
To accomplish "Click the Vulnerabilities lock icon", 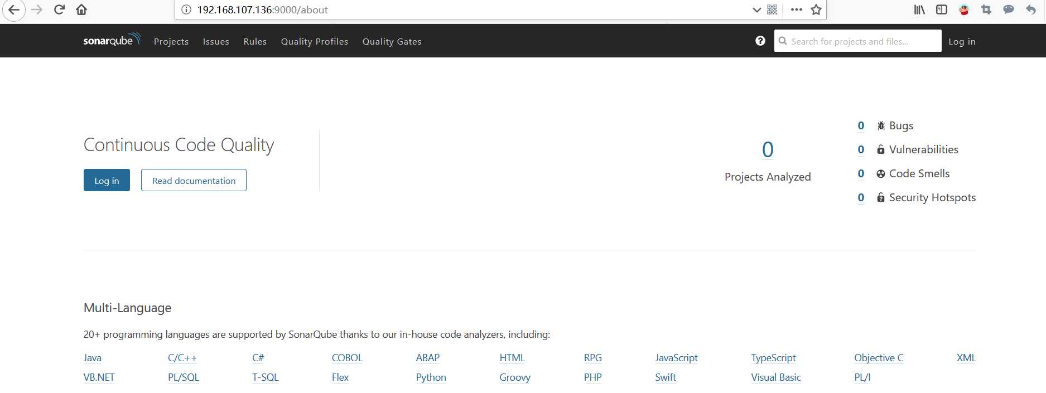I will click(x=881, y=149).
